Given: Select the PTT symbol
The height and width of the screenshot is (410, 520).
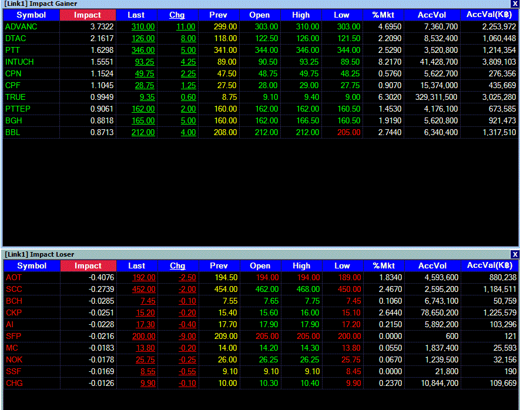Looking at the screenshot, I should (x=12, y=50).
